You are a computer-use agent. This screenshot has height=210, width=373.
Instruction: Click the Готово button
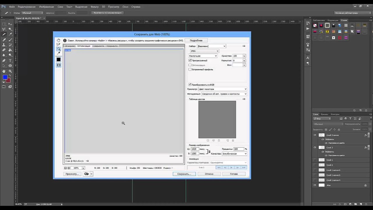click(234, 174)
